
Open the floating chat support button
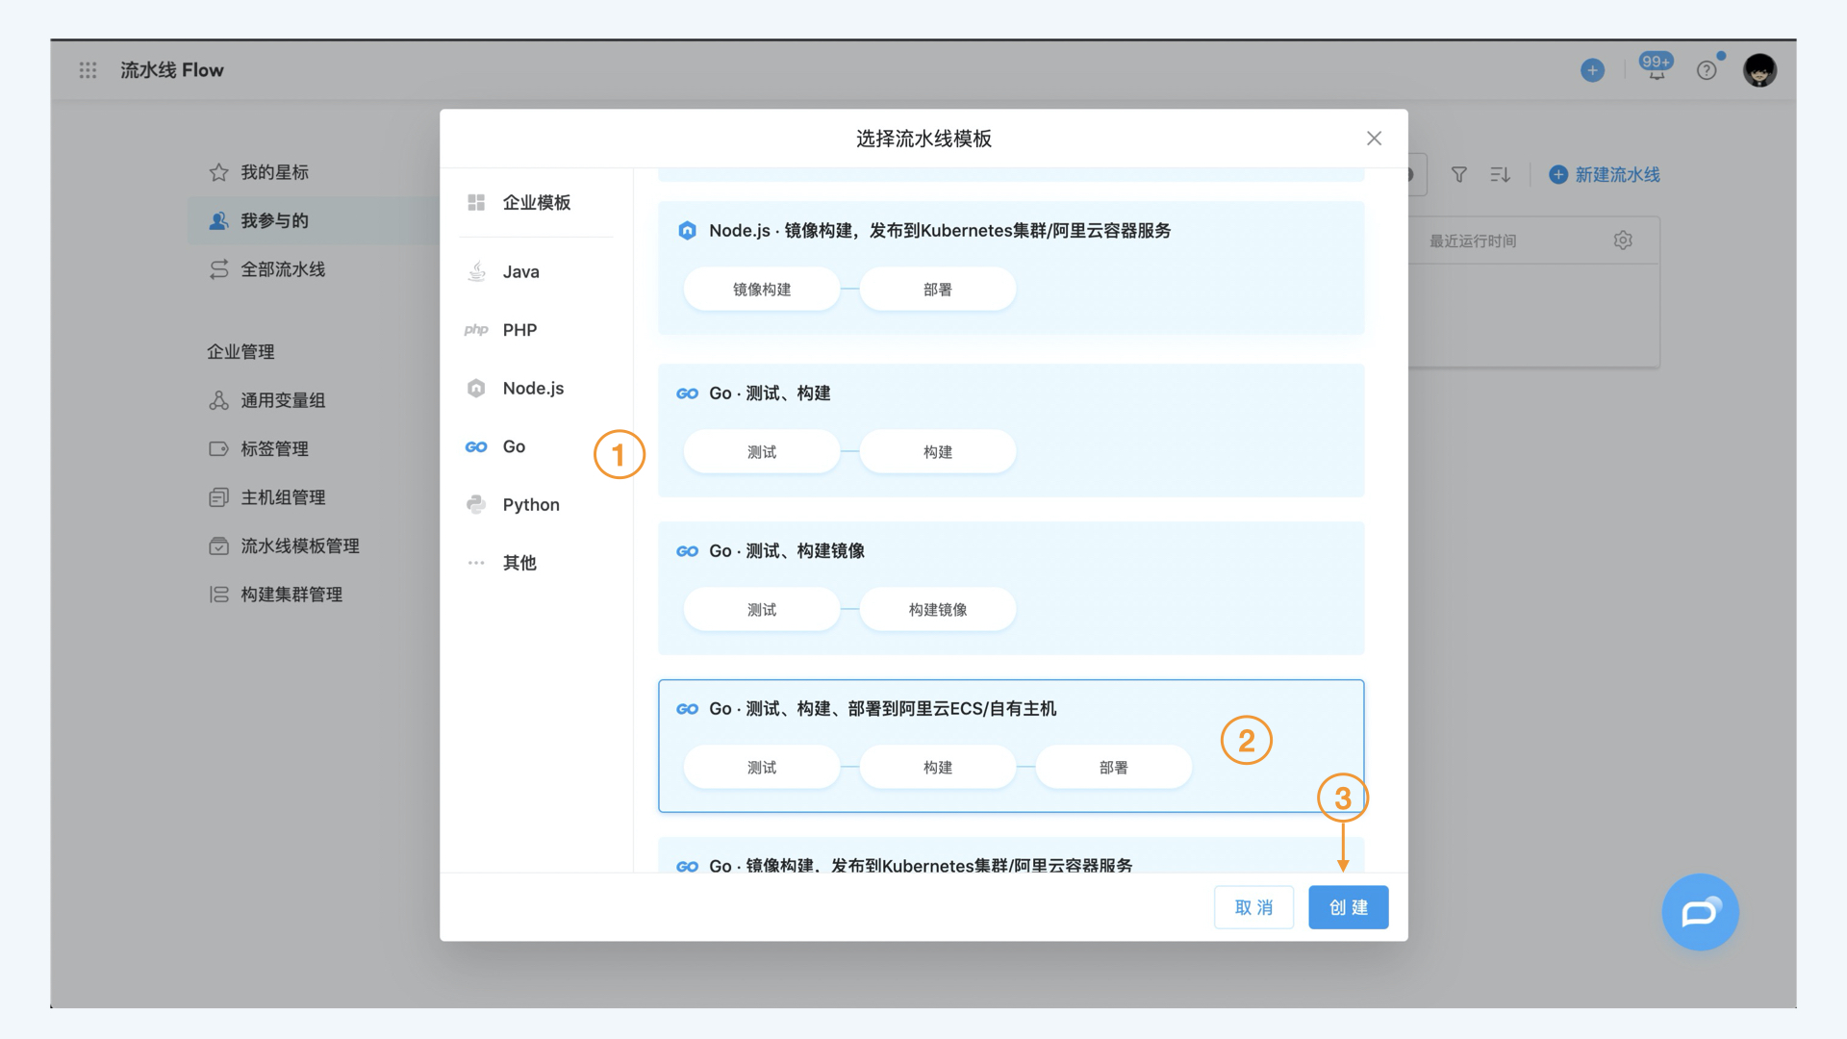1699,912
